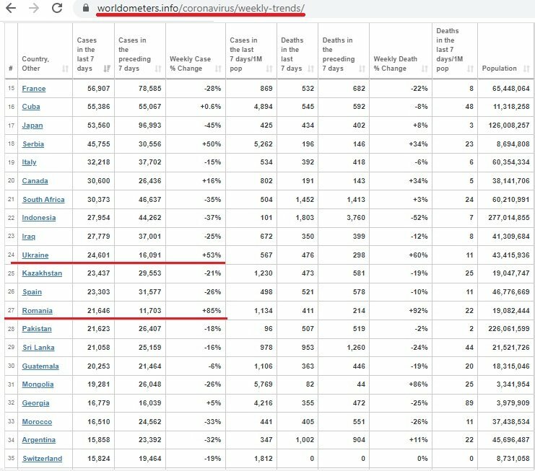Open the Japan country link
The width and height of the screenshot is (535, 471).
point(32,126)
